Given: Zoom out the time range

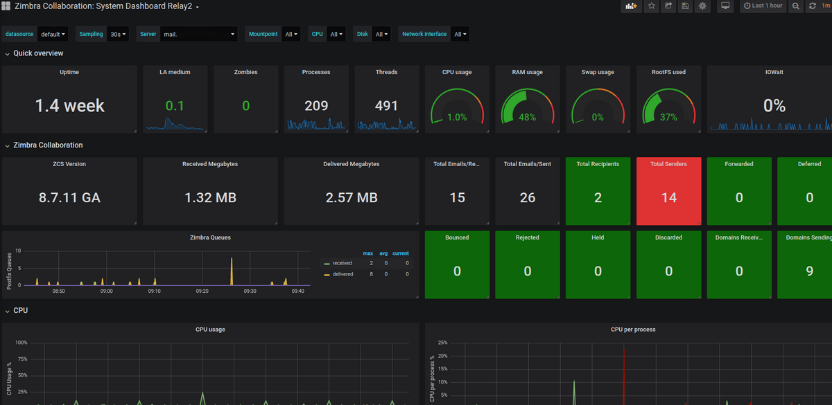Looking at the screenshot, I should [x=796, y=6].
